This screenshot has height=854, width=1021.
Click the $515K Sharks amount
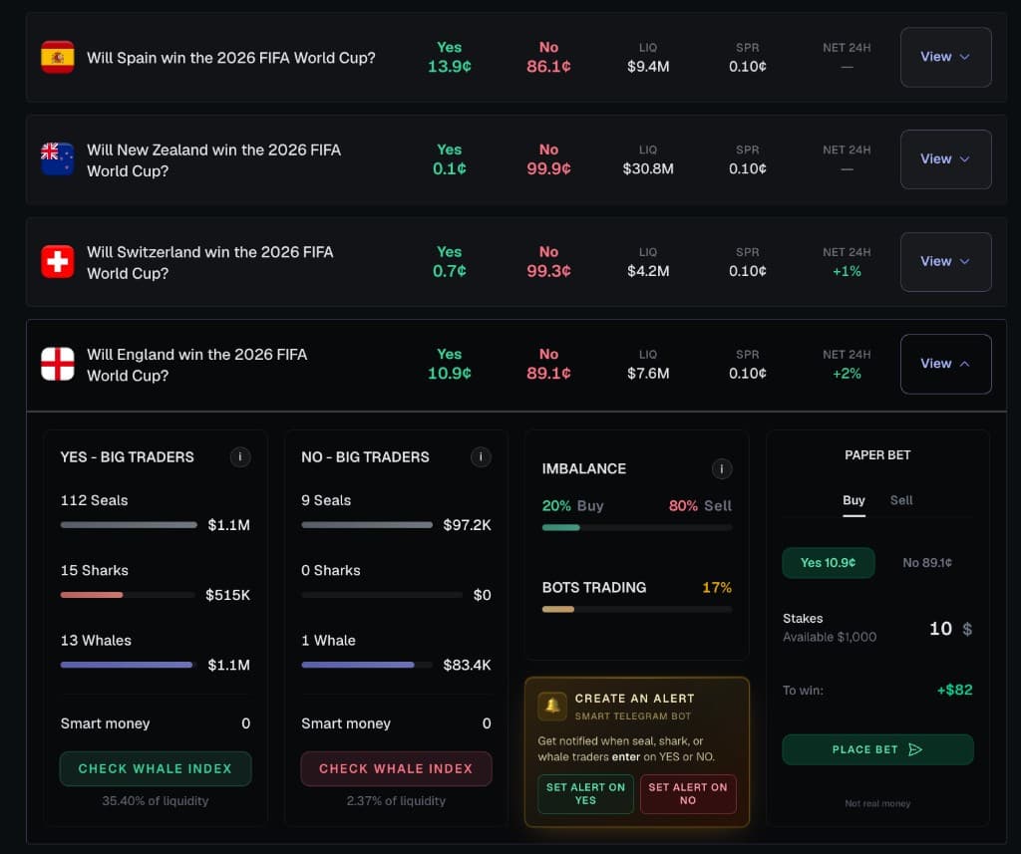pos(227,595)
